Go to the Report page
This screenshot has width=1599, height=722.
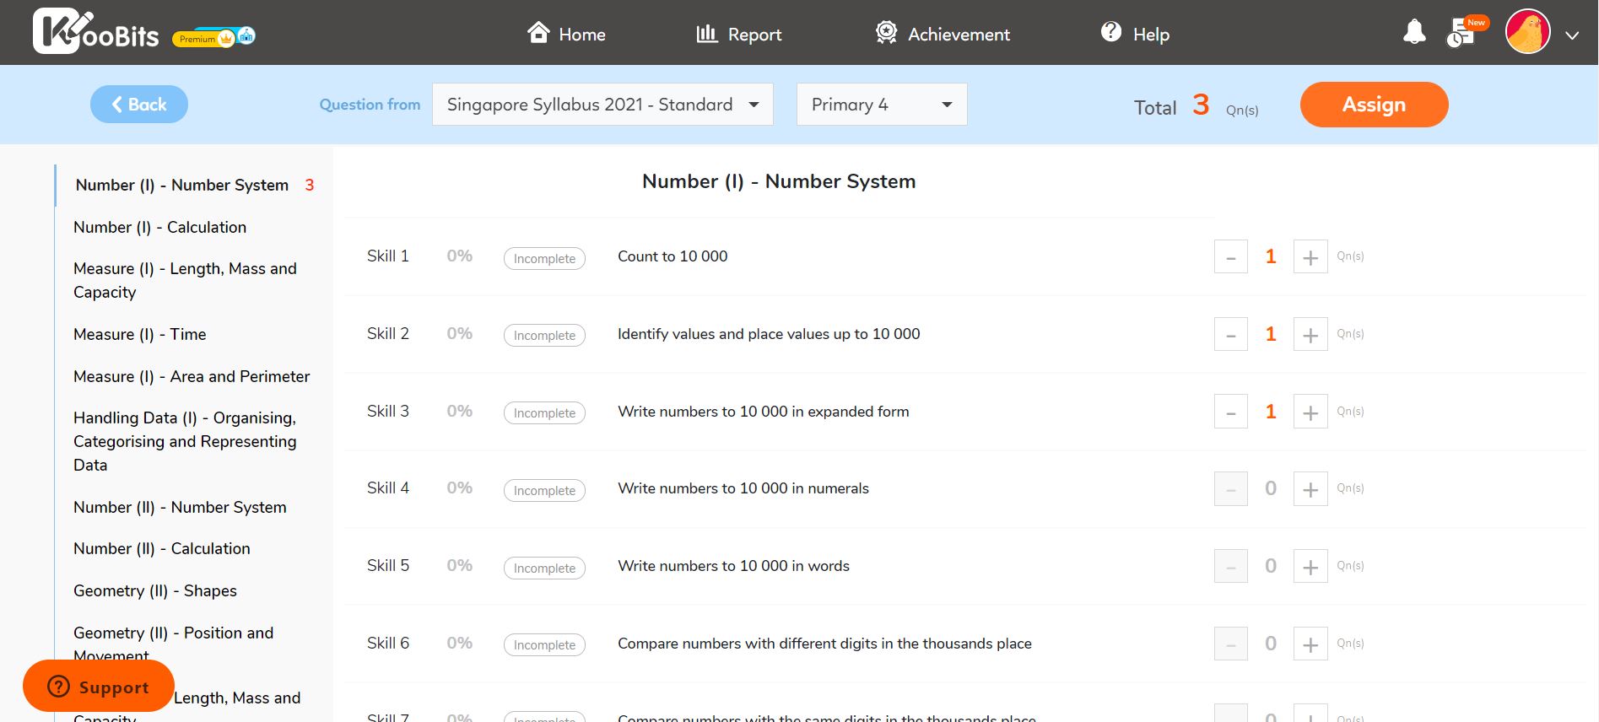coord(738,34)
